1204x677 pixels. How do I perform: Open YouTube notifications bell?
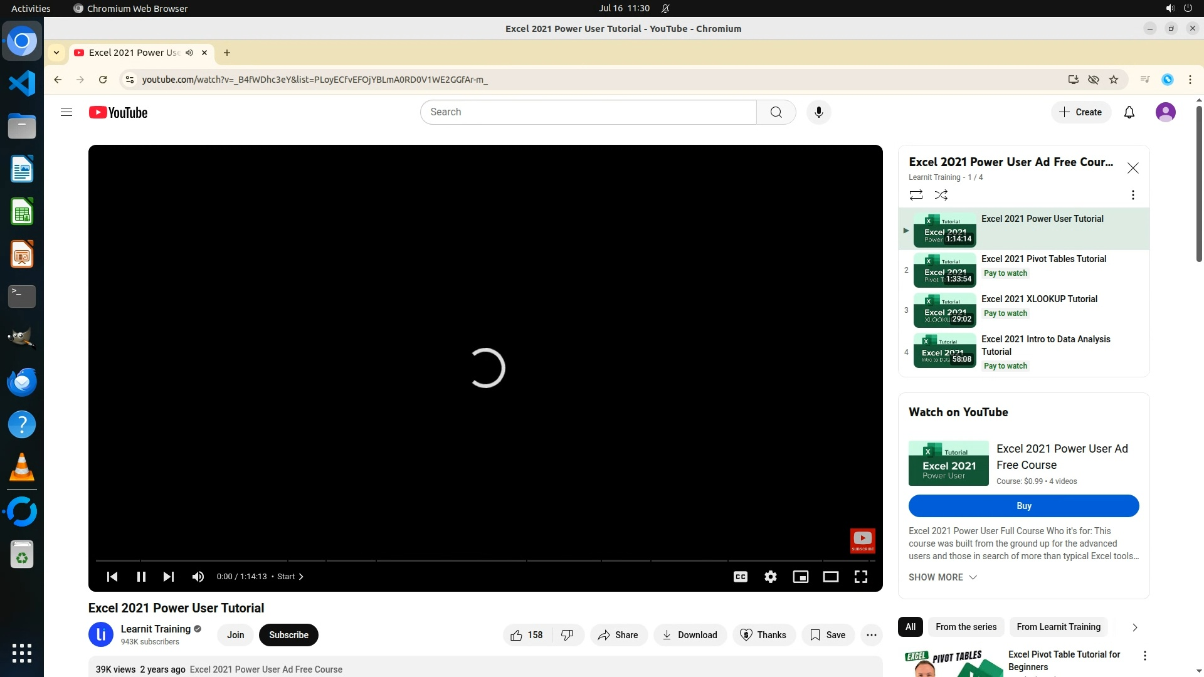click(x=1129, y=112)
